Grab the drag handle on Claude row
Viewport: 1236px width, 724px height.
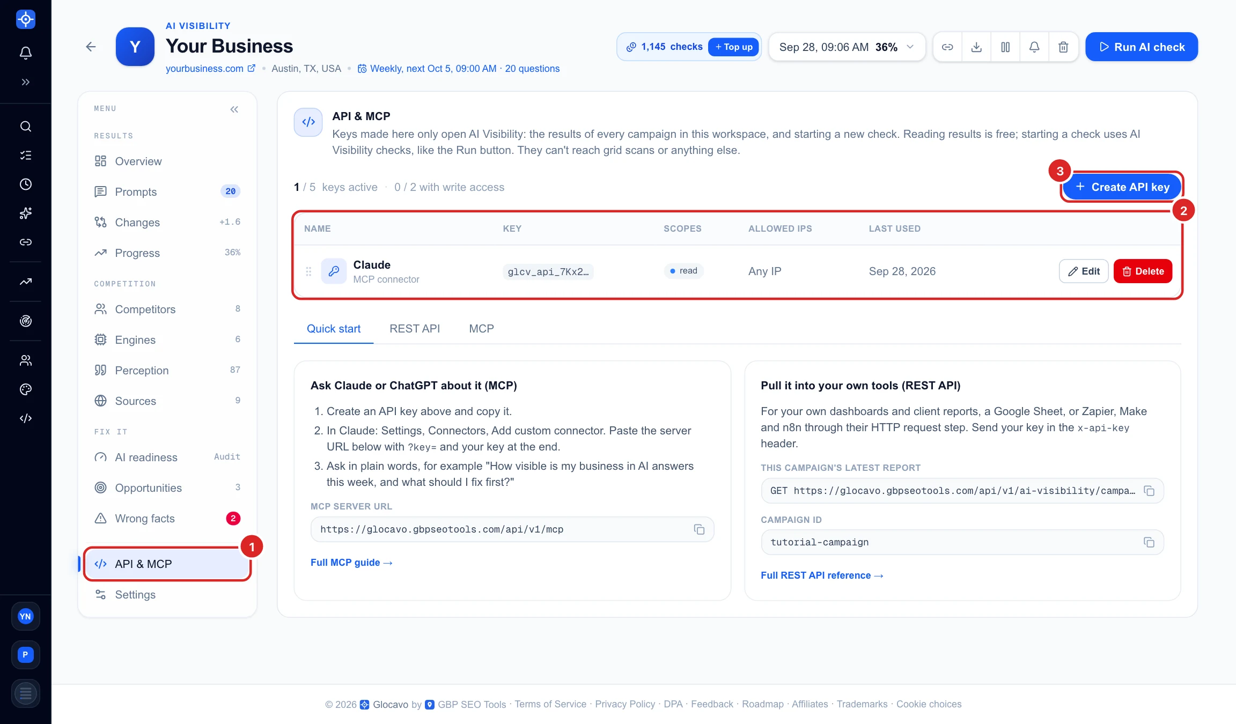(x=308, y=272)
